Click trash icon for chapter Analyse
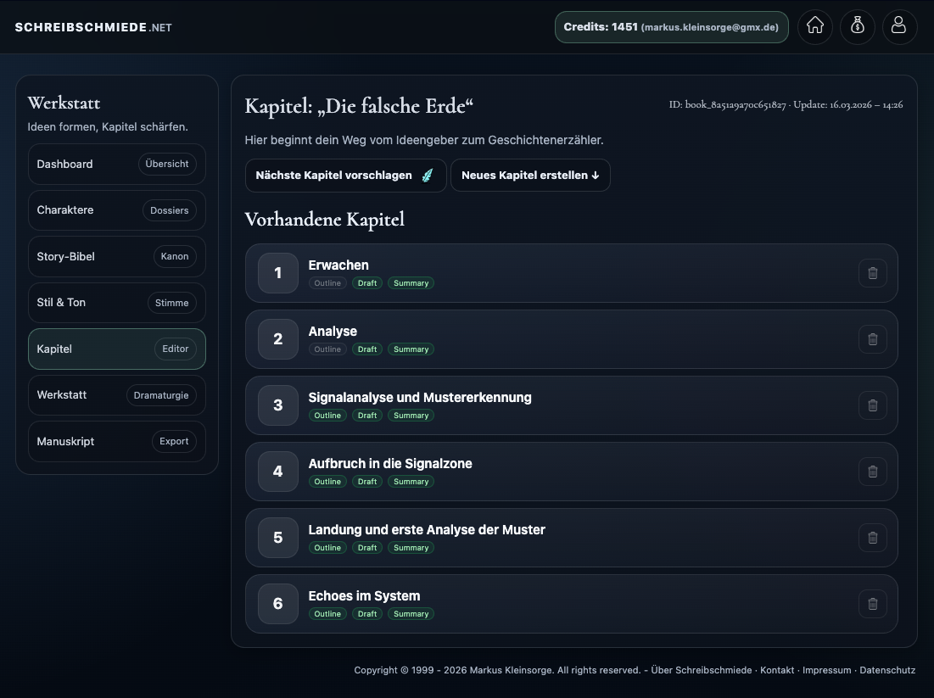This screenshot has width=934, height=698. point(872,339)
